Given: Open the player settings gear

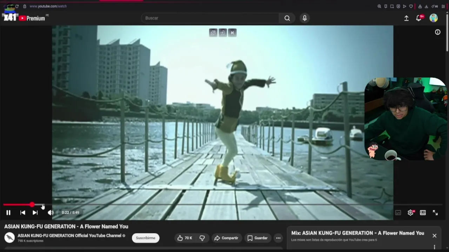Looking at the screenshot, I should click(410, 212).
